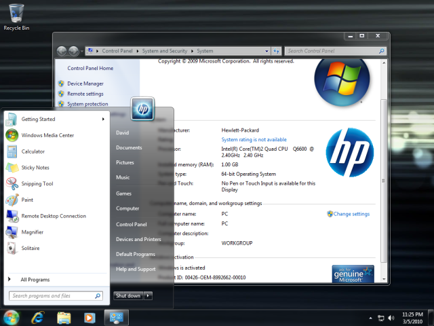Click the Windows Media Center icon
Image resolution: width=434 pixels, height=326 pixels.
click(x=12, y=135)
